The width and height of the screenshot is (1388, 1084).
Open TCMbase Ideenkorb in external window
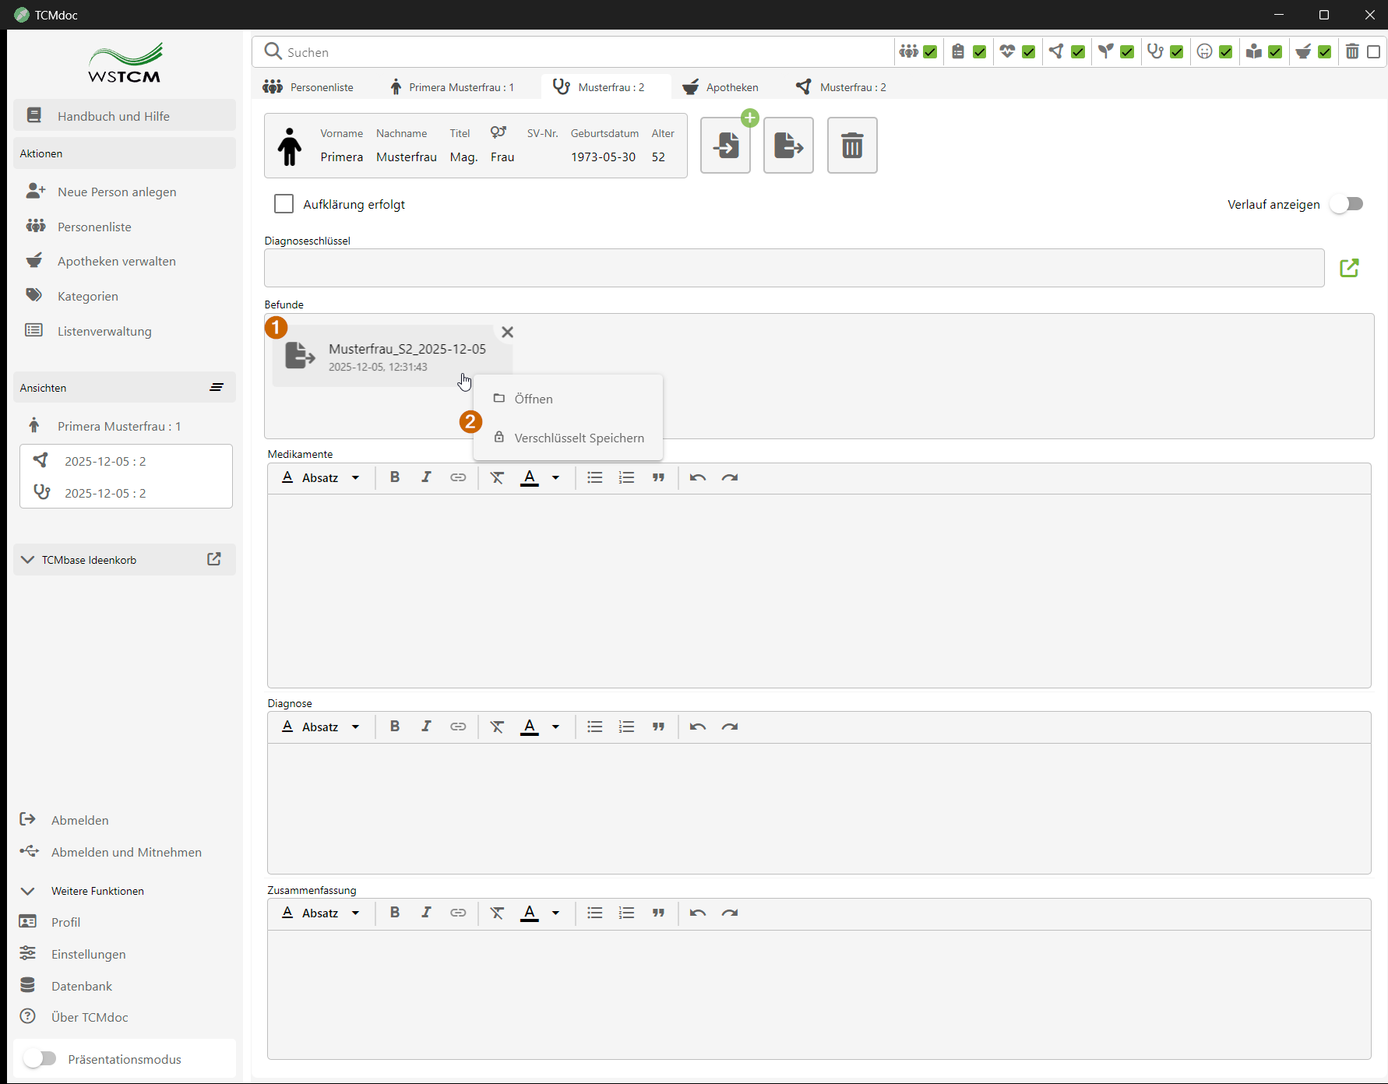214,559
